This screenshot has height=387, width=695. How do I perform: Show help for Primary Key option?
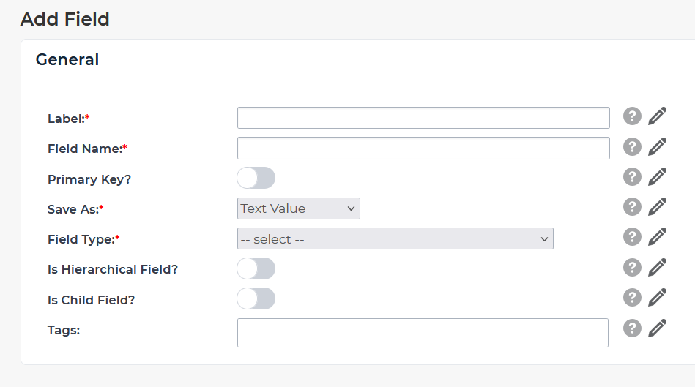[x=632, y=176]
